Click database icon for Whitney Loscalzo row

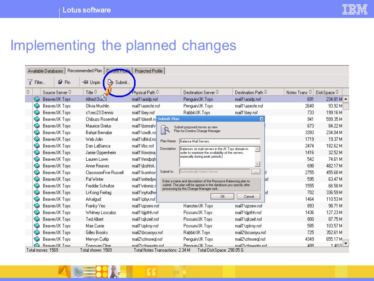tap(37, 212)
